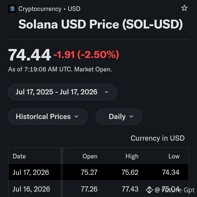Click the Solana USD Price title
The width and height of the screenshot is (197, 197).
point(100,24)
